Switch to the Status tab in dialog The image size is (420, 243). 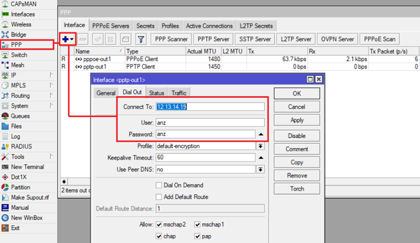point(156,93)
